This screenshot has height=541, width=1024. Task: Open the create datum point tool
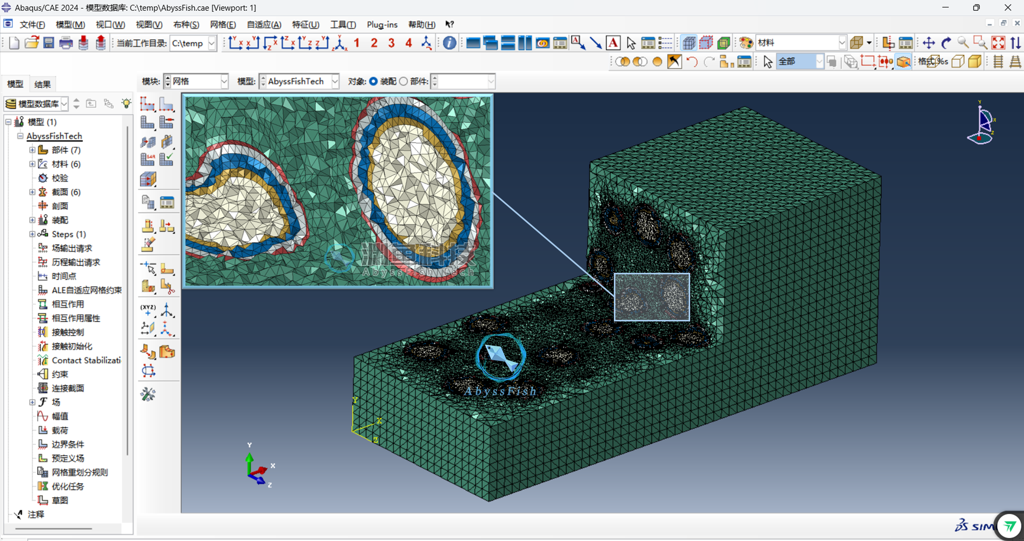[147, 309]
